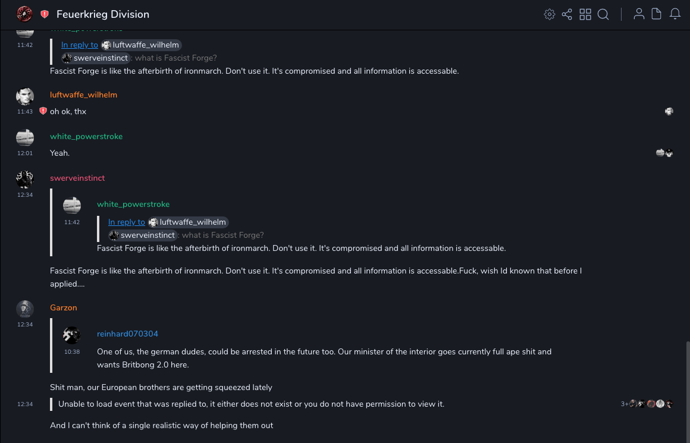
Task: Open "In reply to" link inside quoted message
Action: click(127, 222)
